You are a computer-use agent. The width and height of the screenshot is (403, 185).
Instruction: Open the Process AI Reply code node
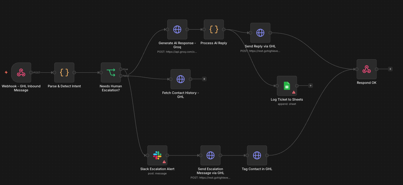coord(214,30)
